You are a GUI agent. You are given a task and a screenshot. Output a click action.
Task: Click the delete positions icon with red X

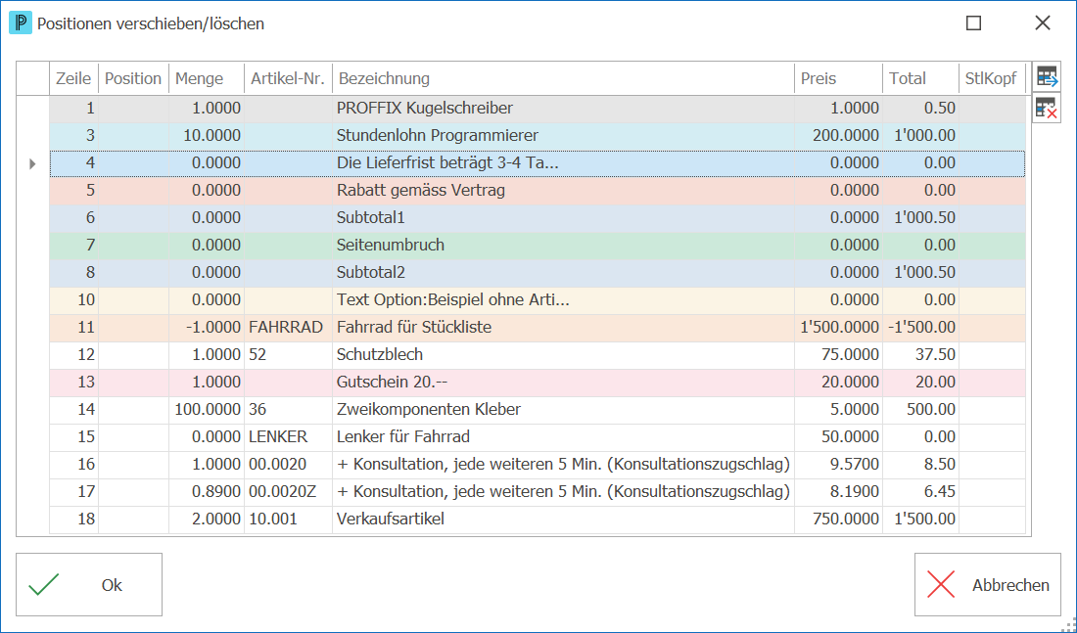1047,108
